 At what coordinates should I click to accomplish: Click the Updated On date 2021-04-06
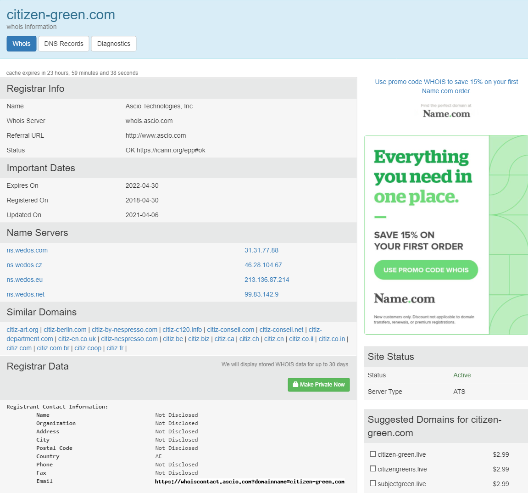(142, 215)
